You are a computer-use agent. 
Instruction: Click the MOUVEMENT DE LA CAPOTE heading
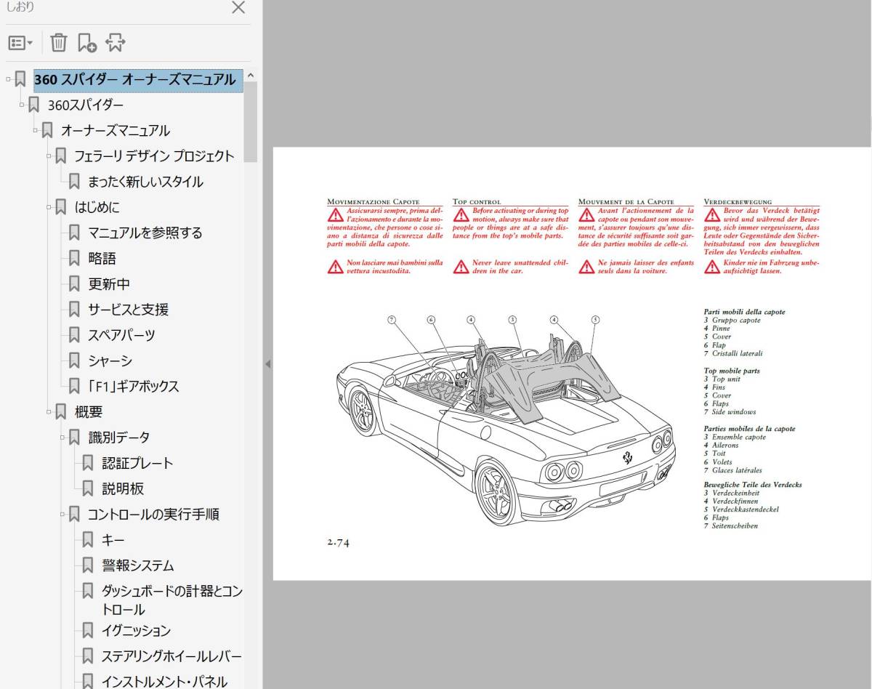(626, 202)
